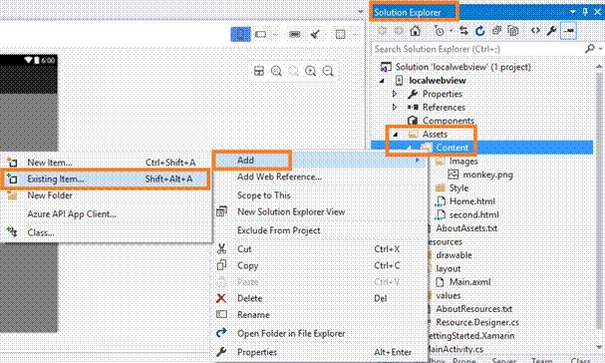Select the second.html file

point(474,214)
